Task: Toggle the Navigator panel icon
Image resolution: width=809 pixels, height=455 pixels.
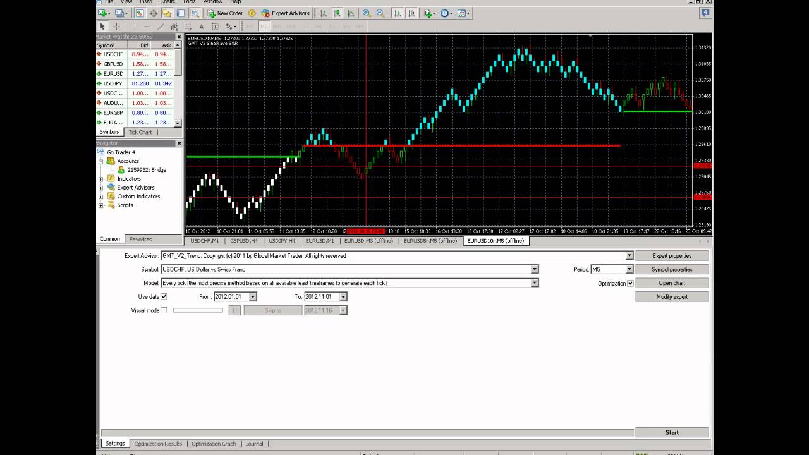Action: pyautogui.click(x=167, y=13)
